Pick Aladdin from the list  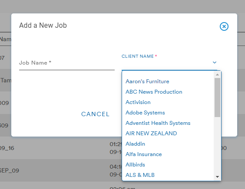coord(135,144)
